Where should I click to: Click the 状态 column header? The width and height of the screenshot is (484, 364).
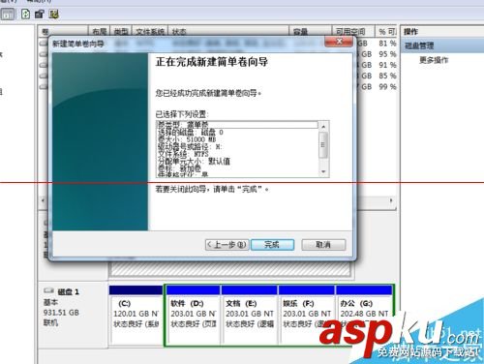click(x=228, y=31)
